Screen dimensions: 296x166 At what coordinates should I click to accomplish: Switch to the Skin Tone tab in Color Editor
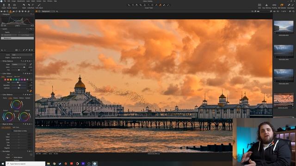[x=17, y=77]
